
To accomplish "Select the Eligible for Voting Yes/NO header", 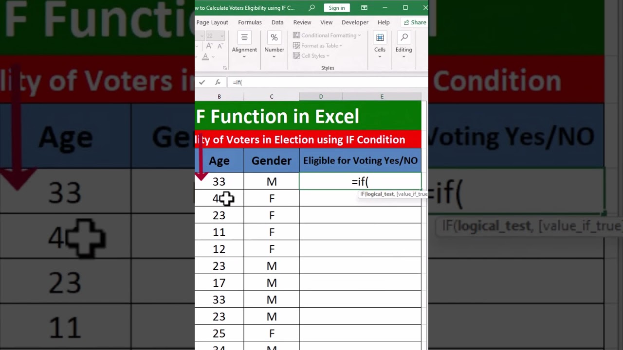I will coord(360,160).
